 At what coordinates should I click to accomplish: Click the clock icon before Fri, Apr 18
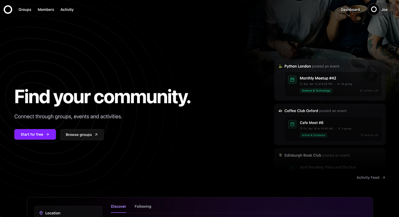coord(301,128)
